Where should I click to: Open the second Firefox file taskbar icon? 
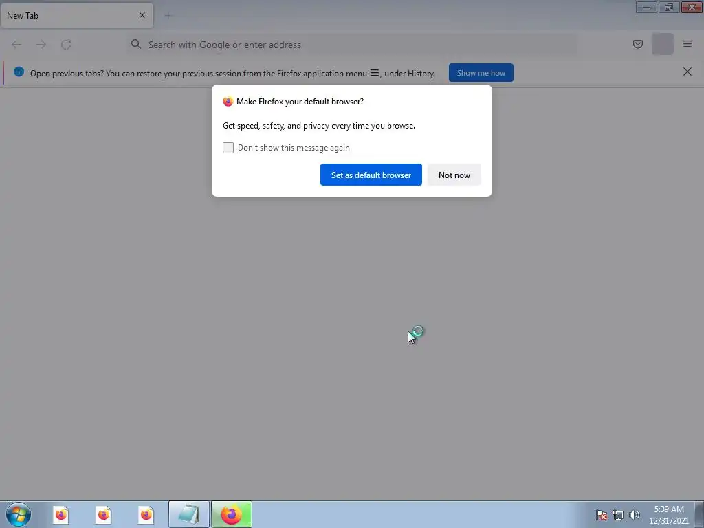[x=104, y=514]
